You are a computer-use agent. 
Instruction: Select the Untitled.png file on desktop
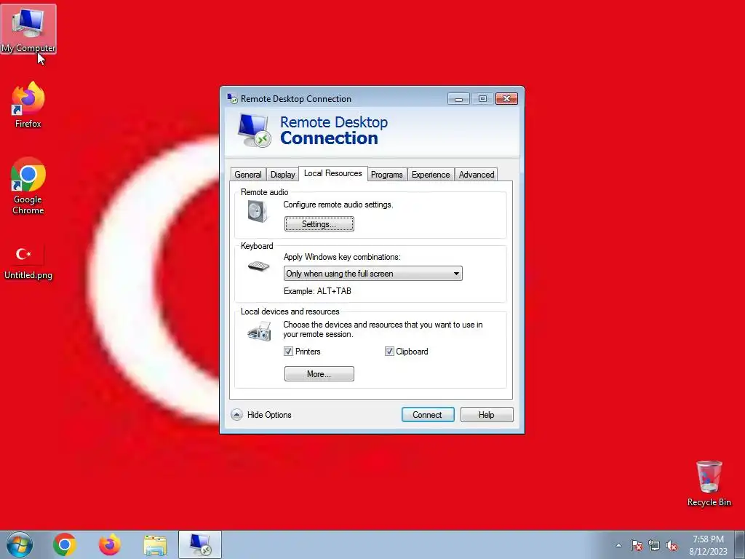pos(28,262)
